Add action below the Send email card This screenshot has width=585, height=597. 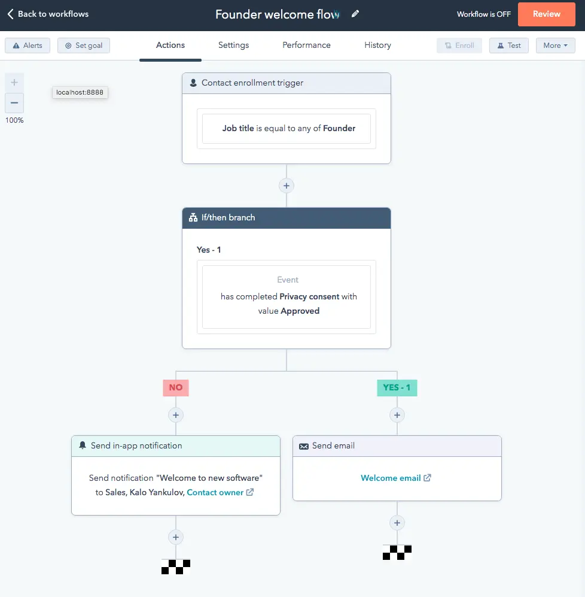(397, 523)
